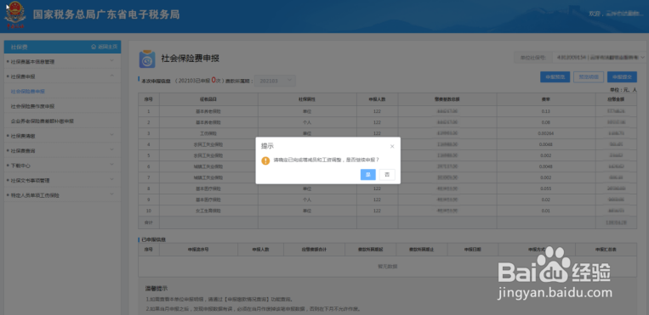Screen dimensions: 649x315
Task: Click the 社保属性 column header
Action: (x=307, y=99)
